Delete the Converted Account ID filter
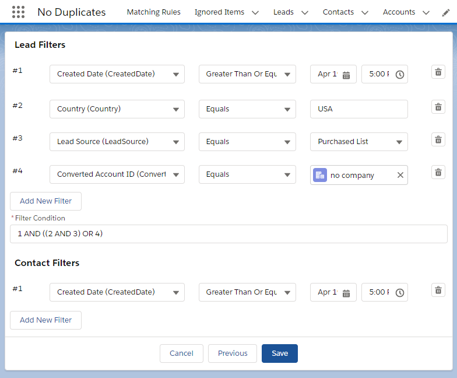Screen dimensions: 457x378 (x=438, y=172)
